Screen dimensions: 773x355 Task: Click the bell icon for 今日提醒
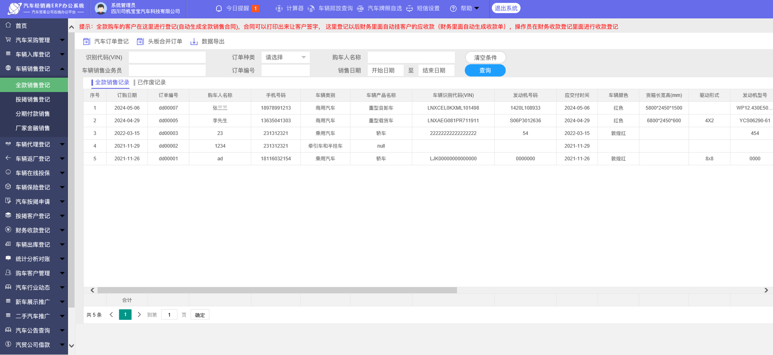(x=219, y=8)
